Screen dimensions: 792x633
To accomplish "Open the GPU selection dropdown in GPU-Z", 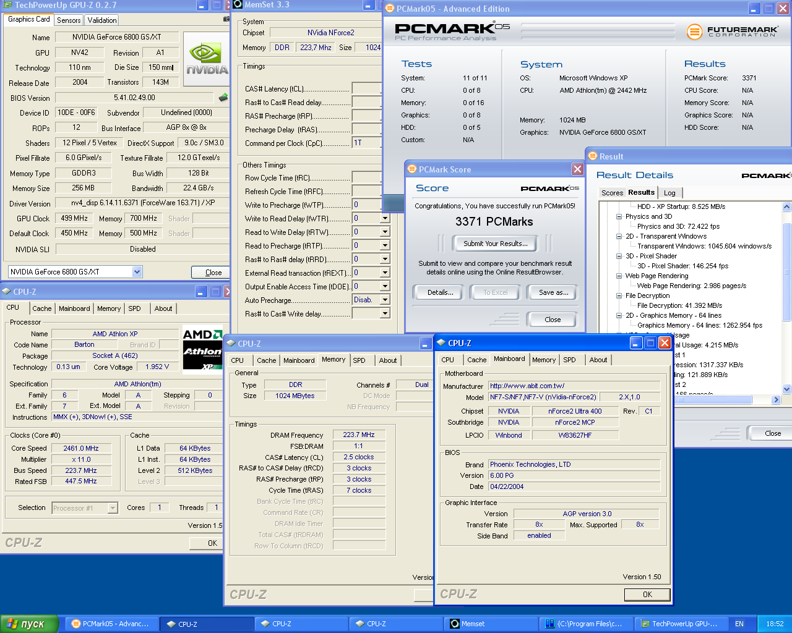I will tap(137, 271).
